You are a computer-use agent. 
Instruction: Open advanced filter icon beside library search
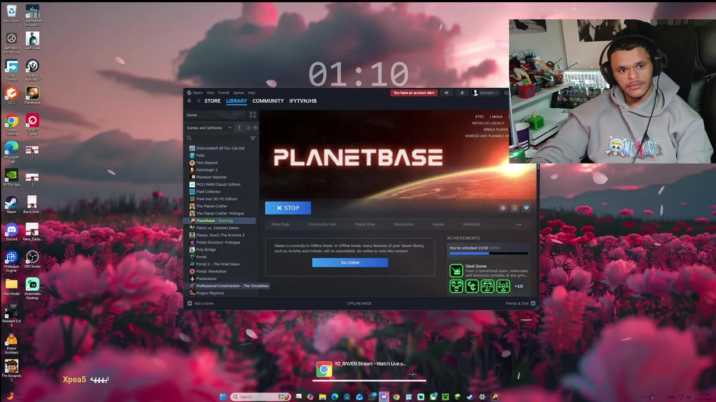click(x=253, y=138)
